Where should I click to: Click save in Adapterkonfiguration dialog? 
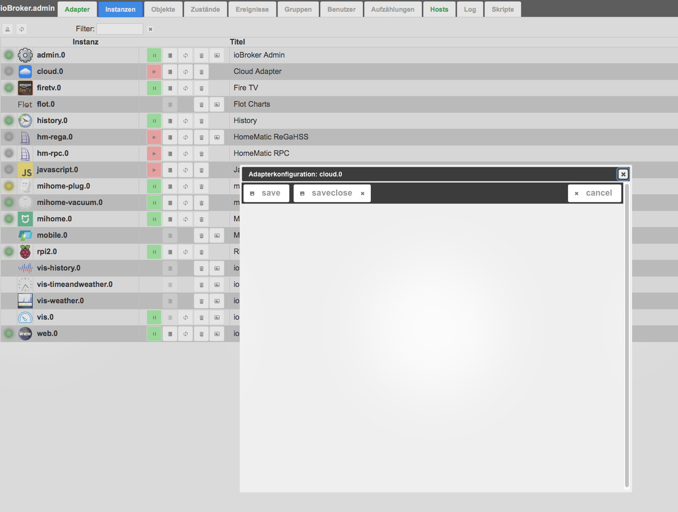pos(266,193)
